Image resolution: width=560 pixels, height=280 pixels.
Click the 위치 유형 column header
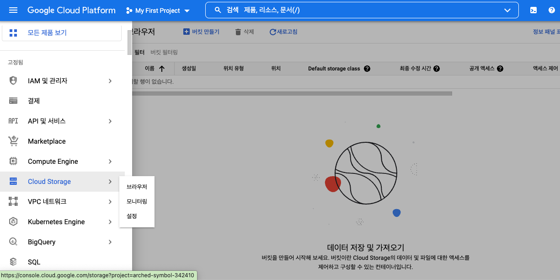233,69
